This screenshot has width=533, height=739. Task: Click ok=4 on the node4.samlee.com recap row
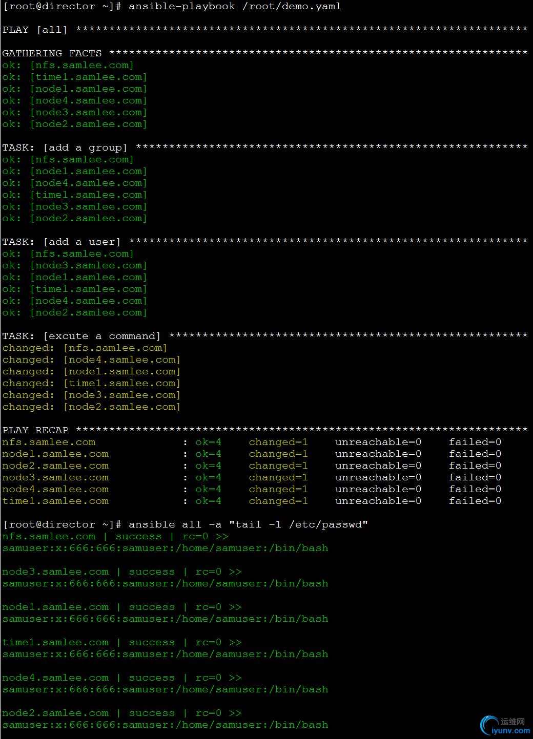click(208, 489)
